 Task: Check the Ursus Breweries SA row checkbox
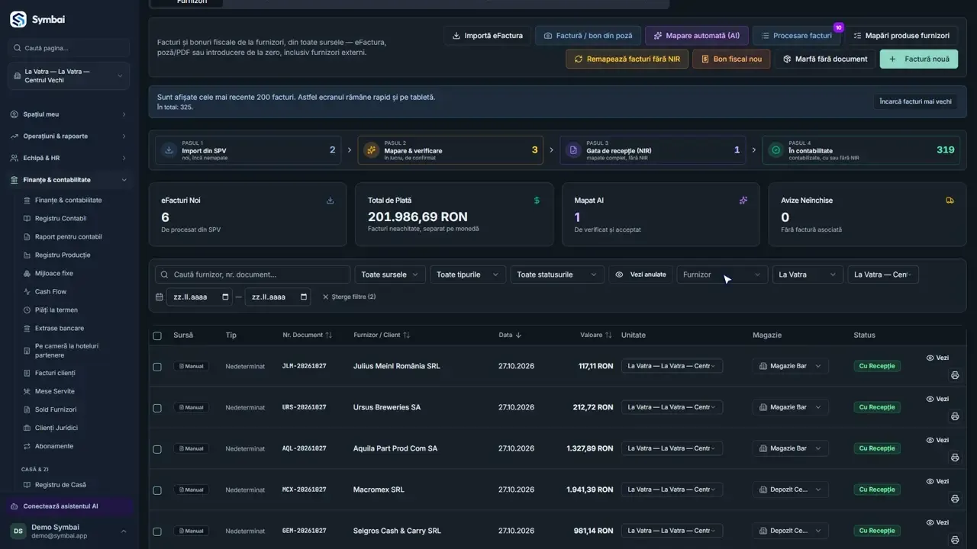point(157,408)
